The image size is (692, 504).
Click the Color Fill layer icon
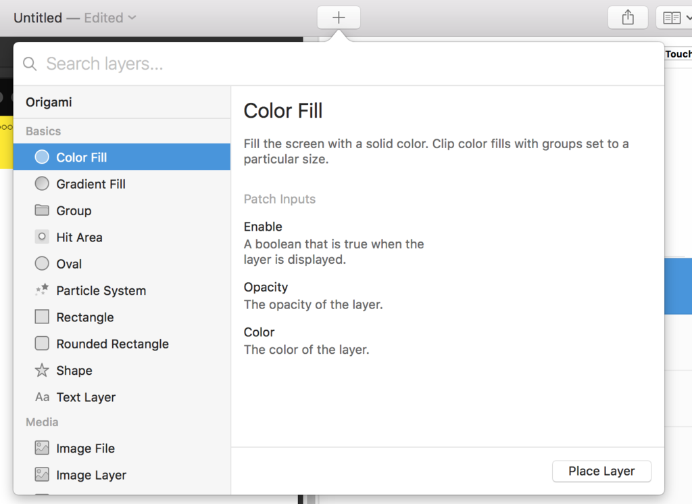tap(42, 157)
